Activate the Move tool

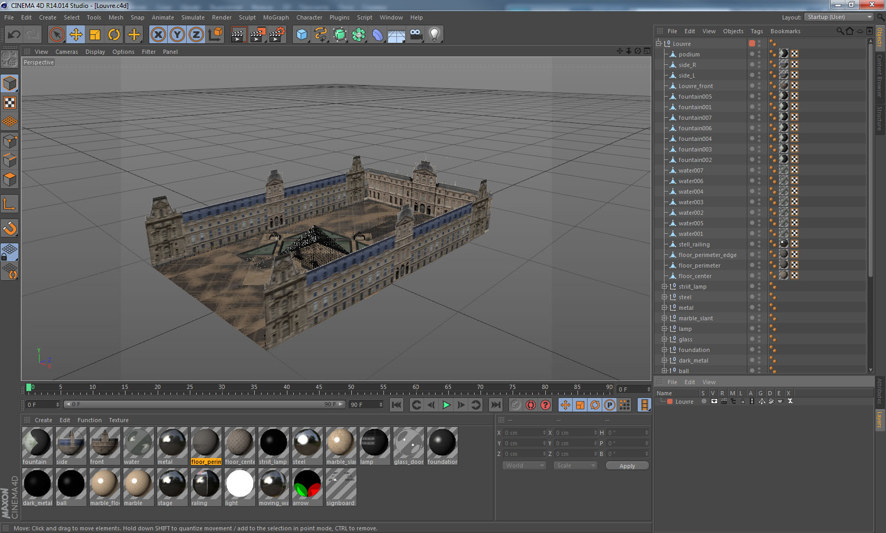(76, 35)
